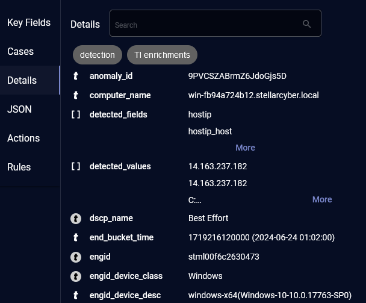366x303 pixels.
Task: Switch to the Cases tab
Action: click(20, 52)
